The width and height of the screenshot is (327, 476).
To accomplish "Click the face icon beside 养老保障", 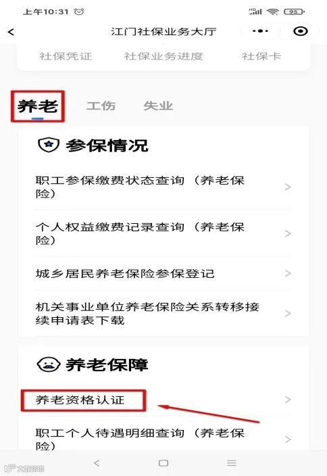I will click(48, 364).
